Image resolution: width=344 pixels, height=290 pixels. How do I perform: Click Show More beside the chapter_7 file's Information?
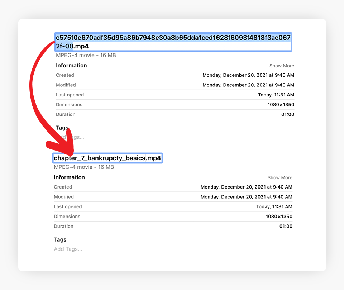point(280,177)
